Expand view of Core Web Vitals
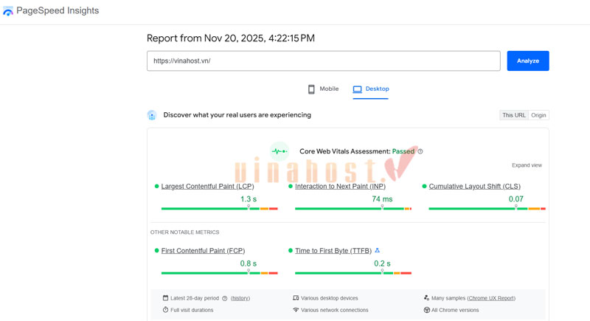The height and width of the screenshot is (321, 590). pyautogui.click(x=527, y=165)
